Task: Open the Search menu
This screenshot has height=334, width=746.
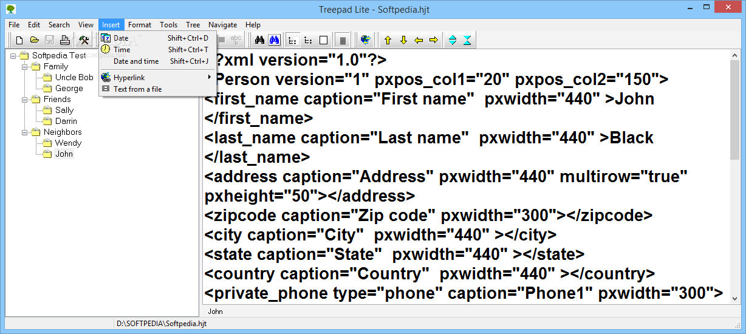Action: click(59, 25)
